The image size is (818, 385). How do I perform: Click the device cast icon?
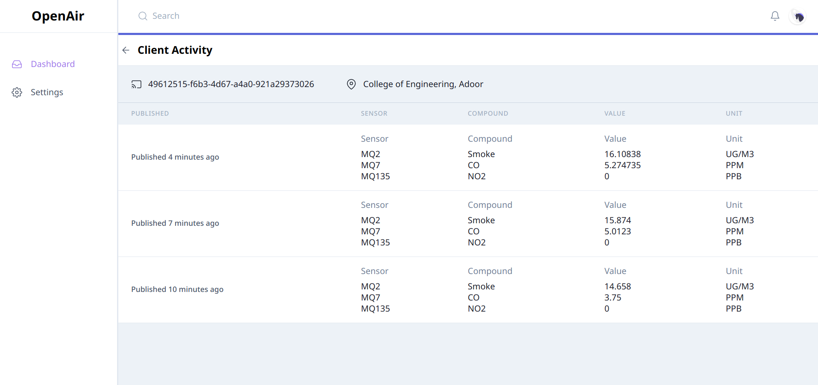[x=136, y=84]
